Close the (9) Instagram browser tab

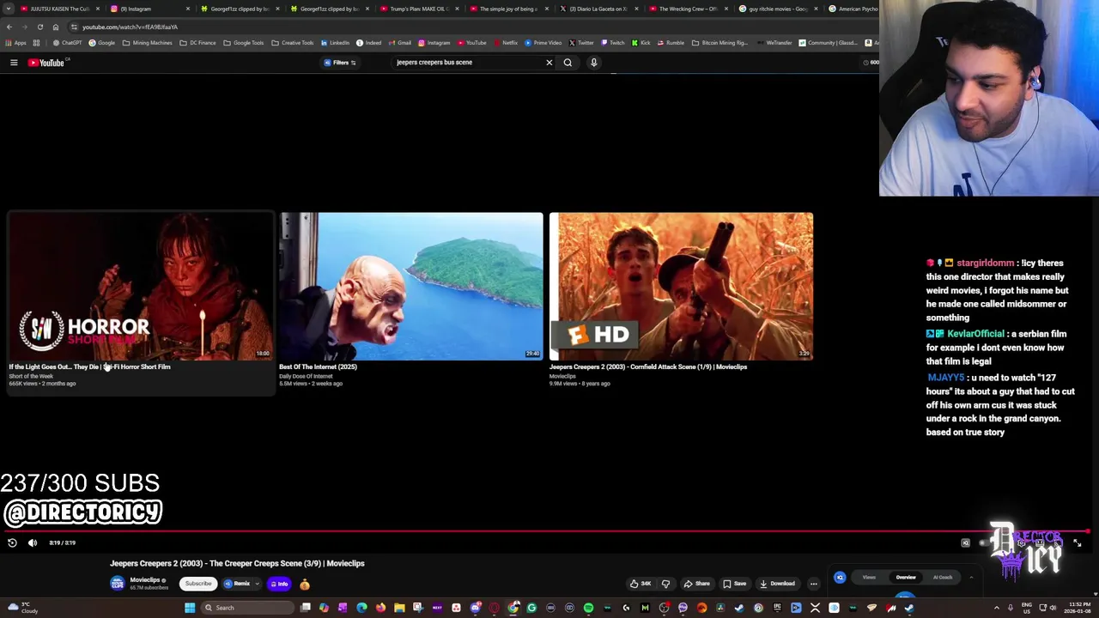(187, 9)
